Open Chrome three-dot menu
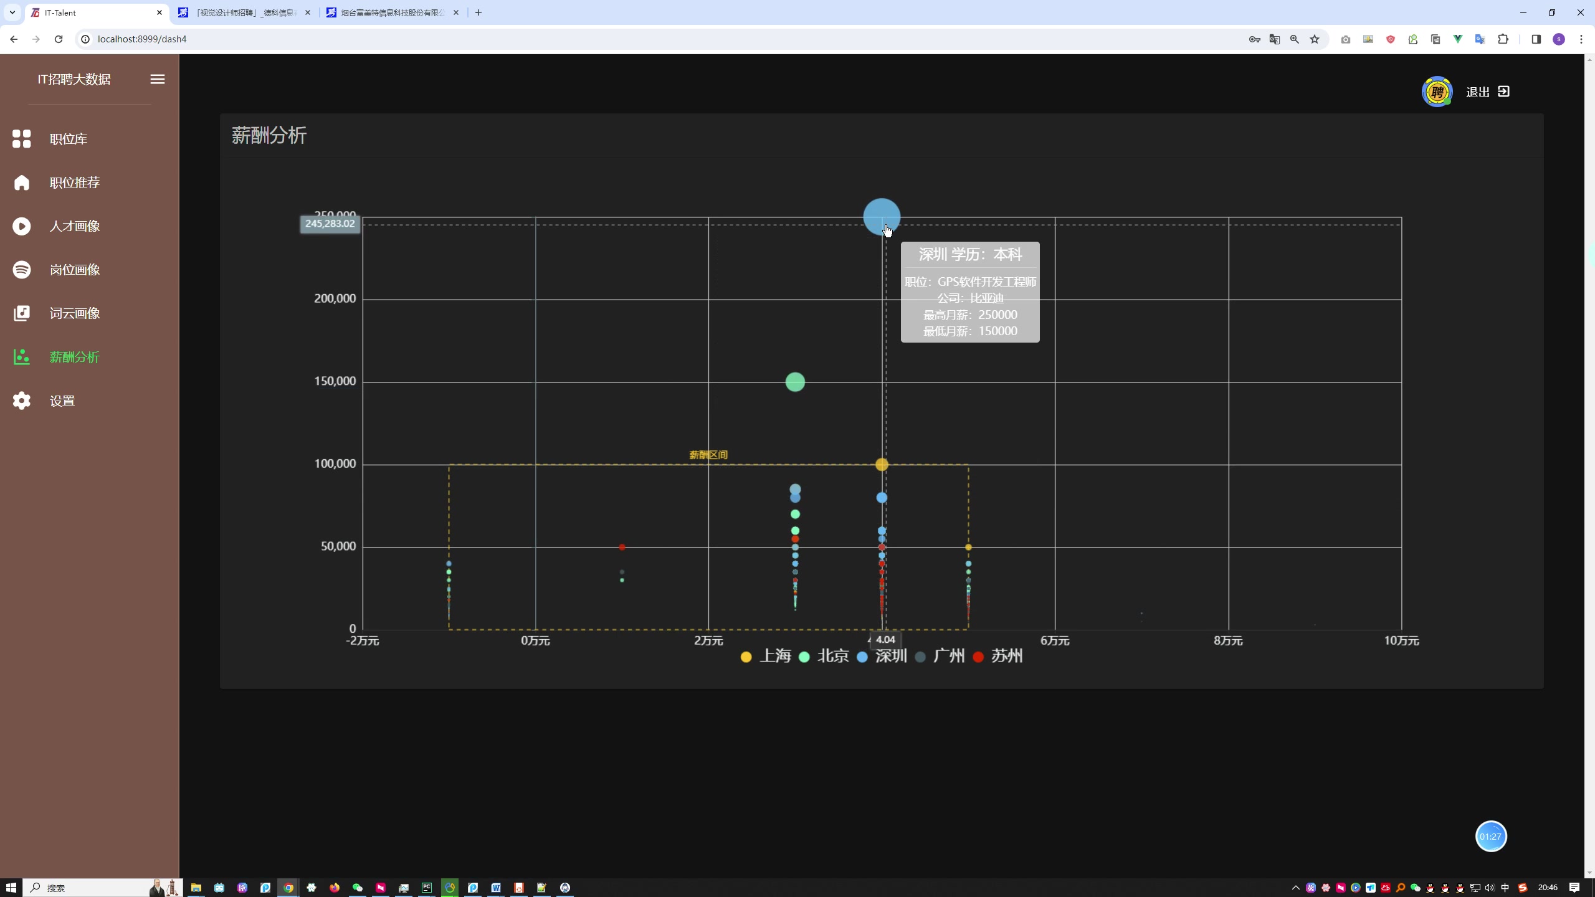Screen dimensions: 1595x897 (x=1581, y=39)
